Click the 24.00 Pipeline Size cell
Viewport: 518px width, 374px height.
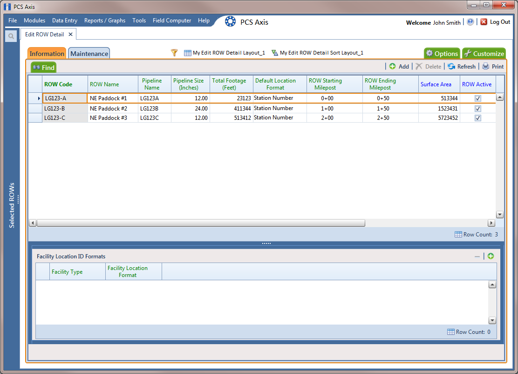point(190,109)
